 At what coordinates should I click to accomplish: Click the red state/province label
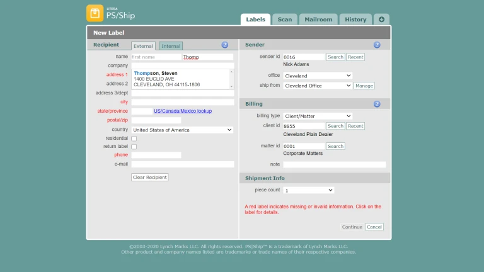pyautogui.click(x=112, y=111)
